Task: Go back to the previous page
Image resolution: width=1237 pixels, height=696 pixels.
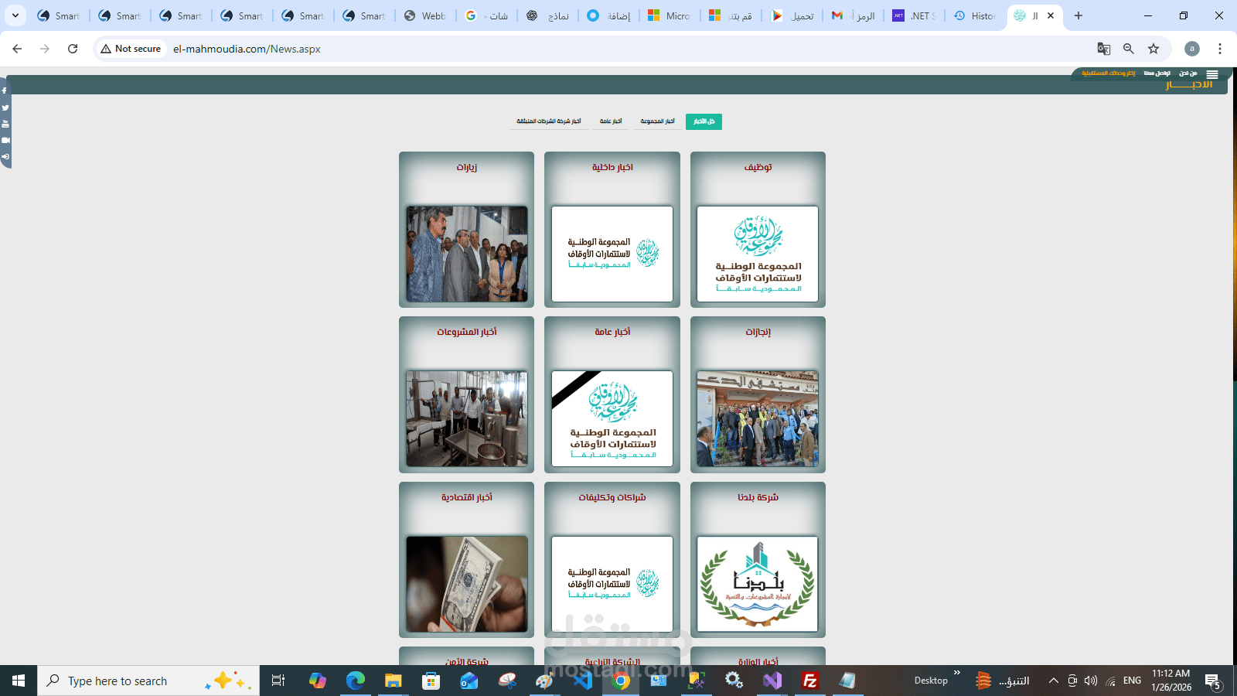Action: tap(17, 49)
